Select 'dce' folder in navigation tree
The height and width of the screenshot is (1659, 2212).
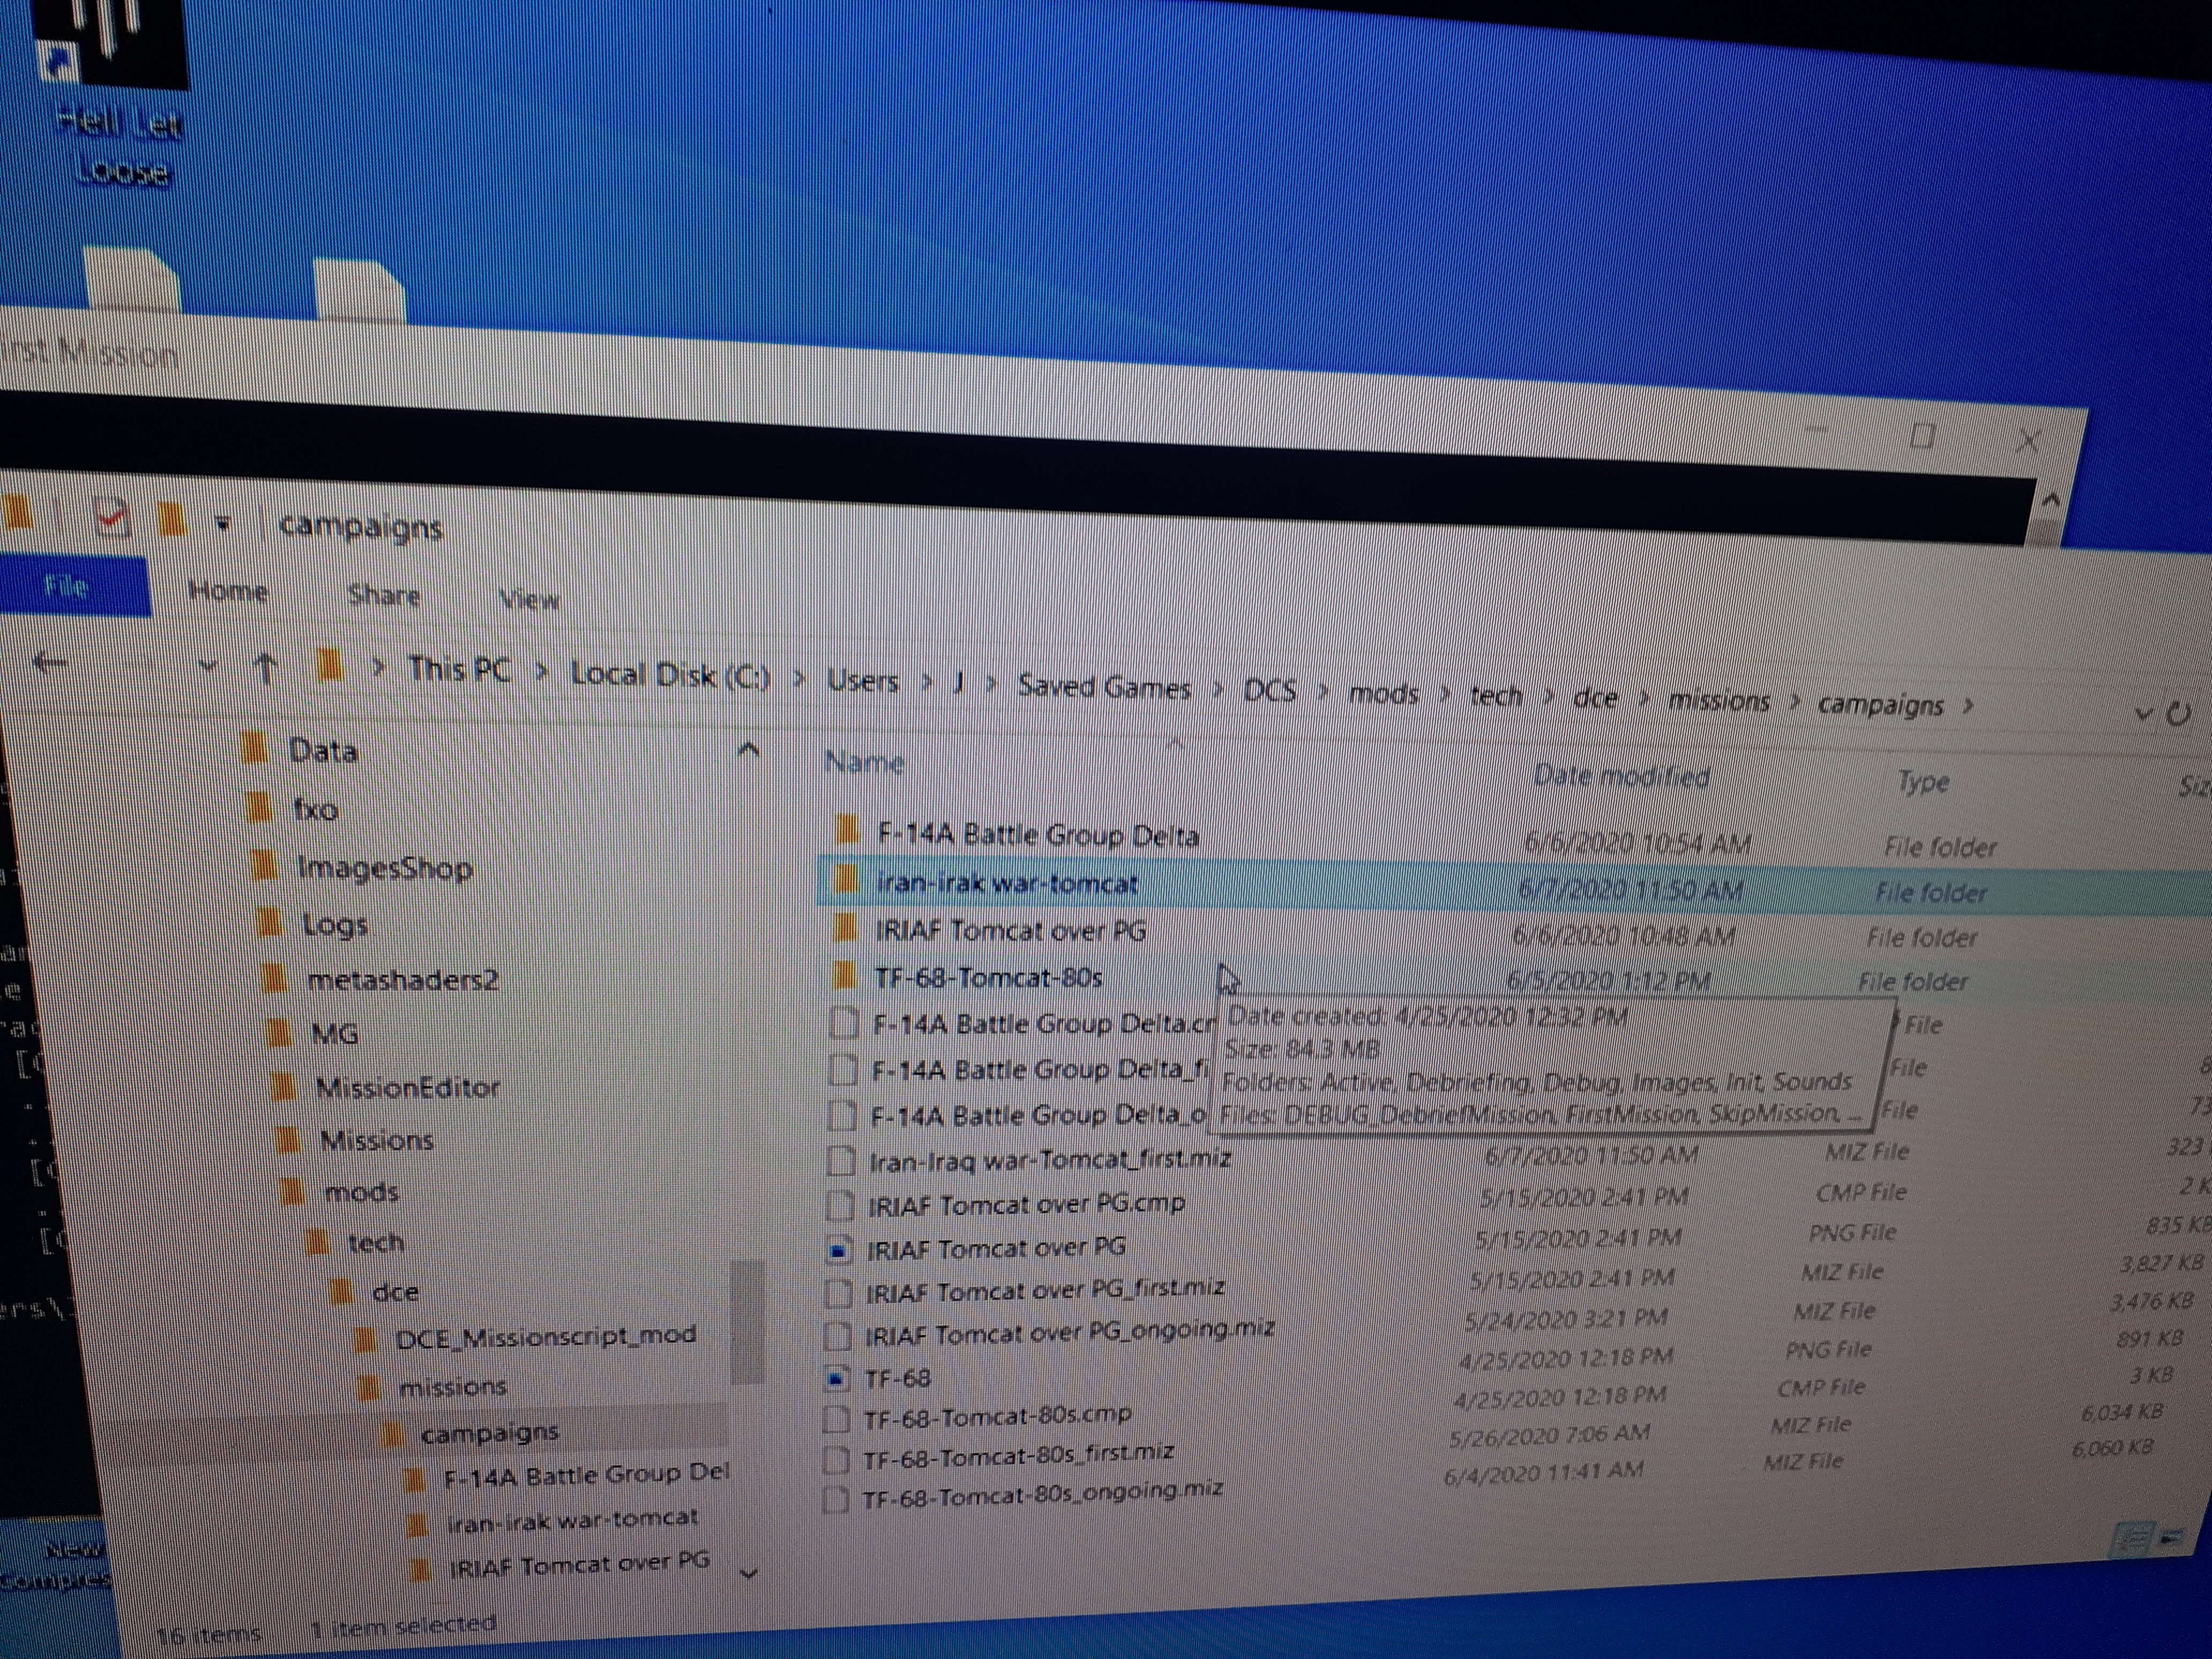click(x=394, y=1291)
